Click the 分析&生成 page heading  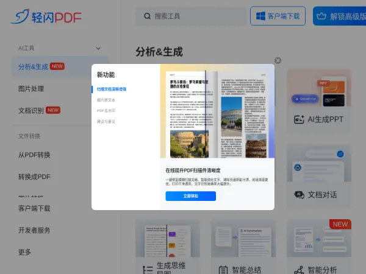(159, 52)
